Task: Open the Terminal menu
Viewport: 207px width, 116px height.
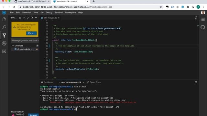Action: pos(59,13)
